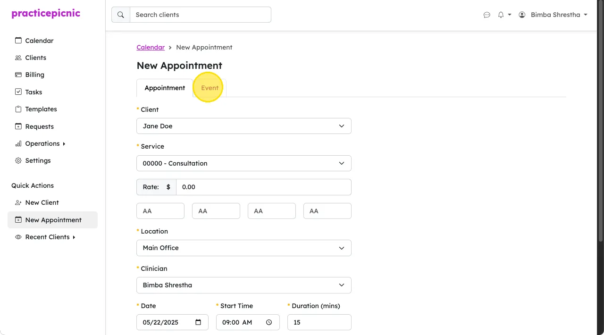Click the user avatar icon
Screen dimensions: 604x335
pyautogui.click(x=522, y=15)
